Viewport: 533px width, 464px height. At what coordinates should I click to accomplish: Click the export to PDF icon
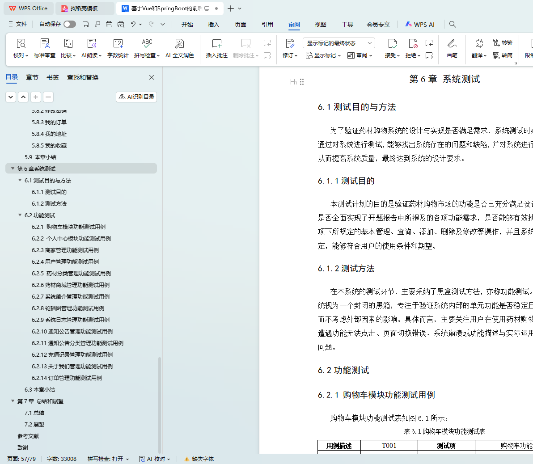coord(97,24)
